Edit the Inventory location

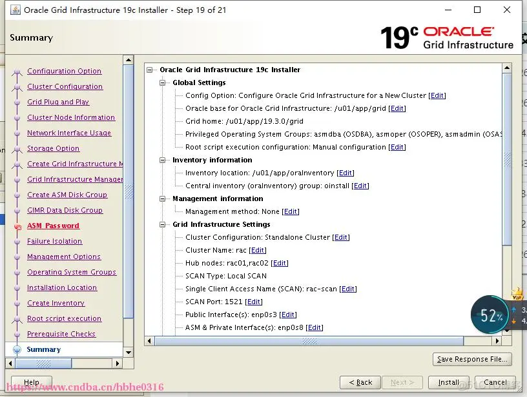[x=346, y=173]
